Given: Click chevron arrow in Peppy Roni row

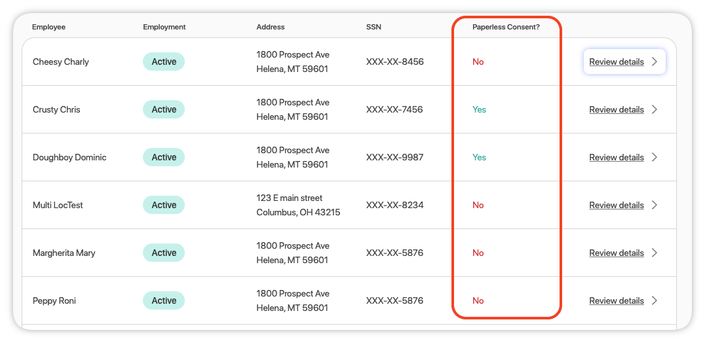Looking at the screenshot, I should (654, 301).
